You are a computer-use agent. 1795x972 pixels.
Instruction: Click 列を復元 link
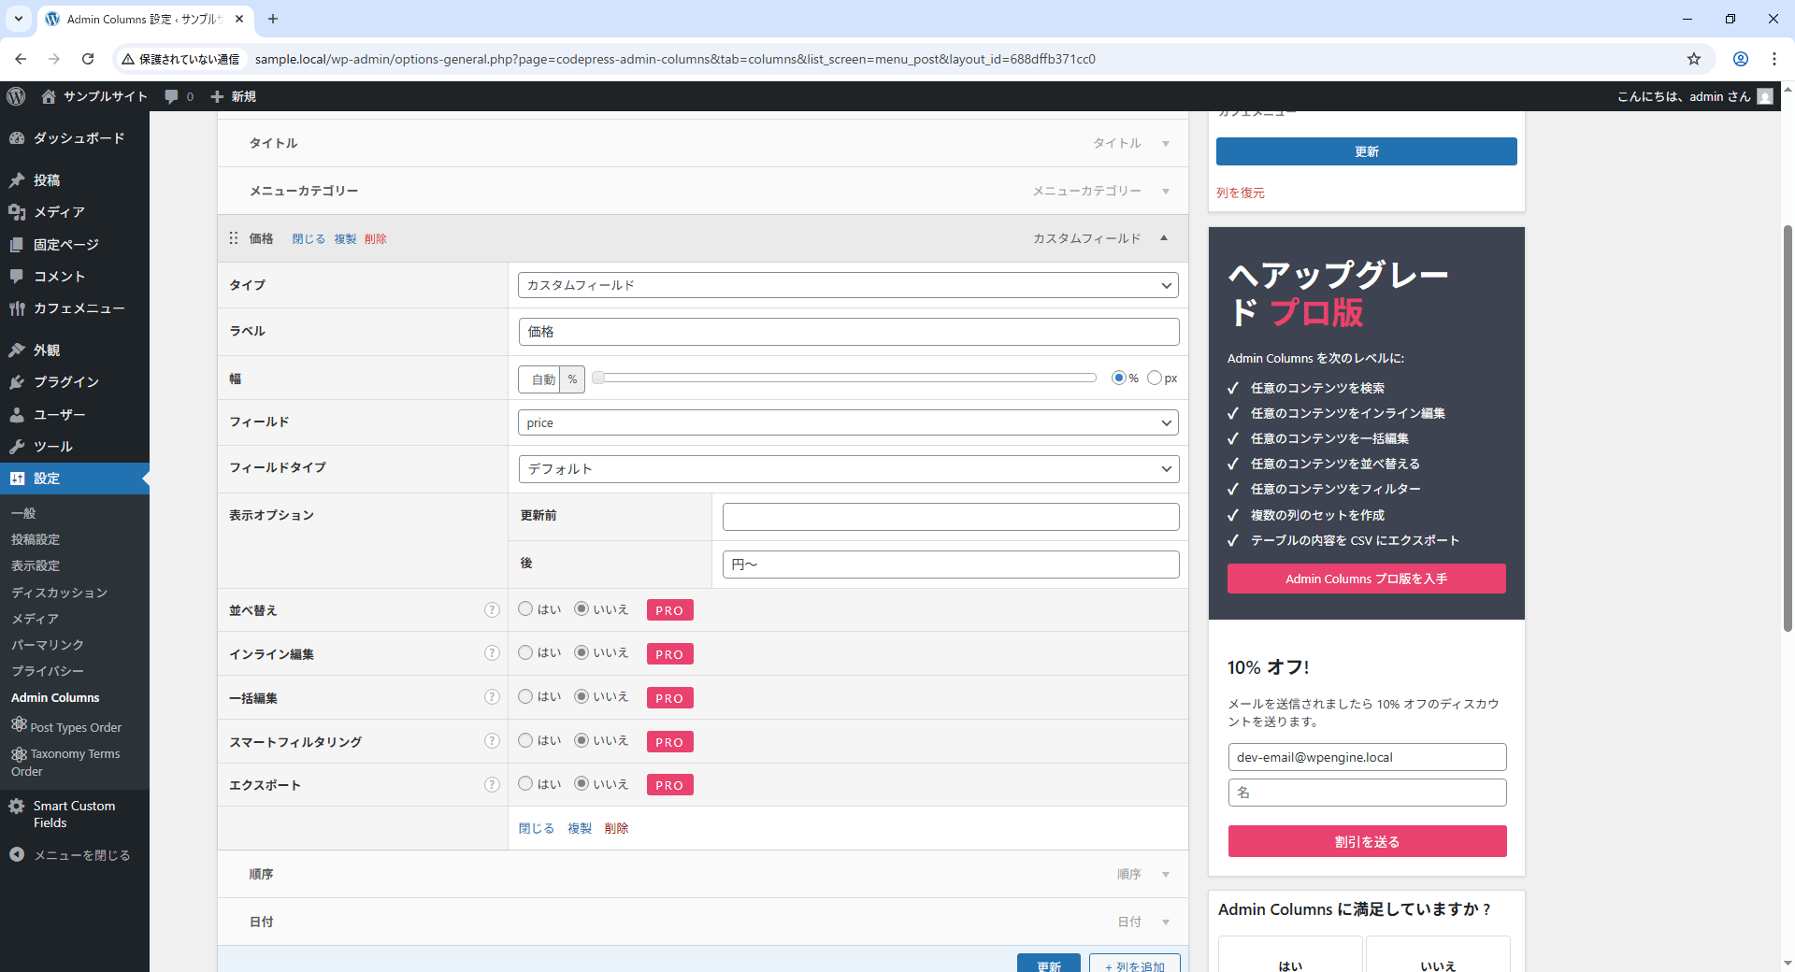tap(1241, 193)
